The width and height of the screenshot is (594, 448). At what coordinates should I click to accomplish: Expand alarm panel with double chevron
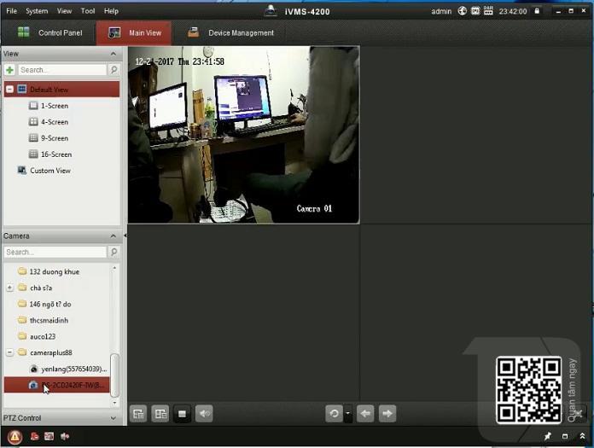(582, 436)
